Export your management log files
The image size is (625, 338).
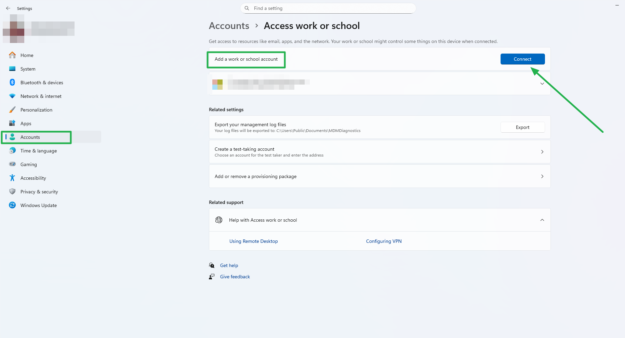522,127
